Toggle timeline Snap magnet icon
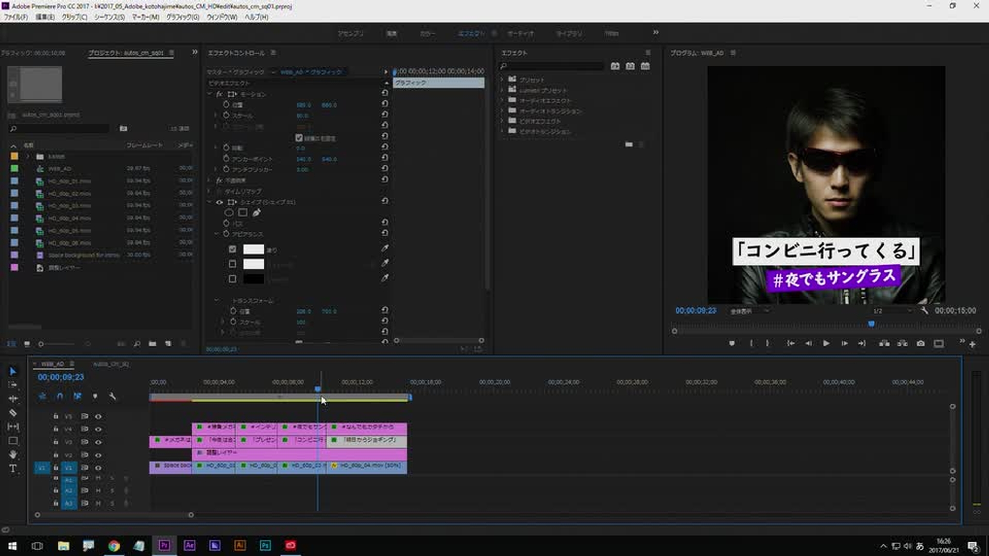 pos(60,396)
